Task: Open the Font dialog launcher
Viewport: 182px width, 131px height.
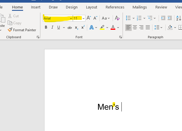Action: point(121,37)
